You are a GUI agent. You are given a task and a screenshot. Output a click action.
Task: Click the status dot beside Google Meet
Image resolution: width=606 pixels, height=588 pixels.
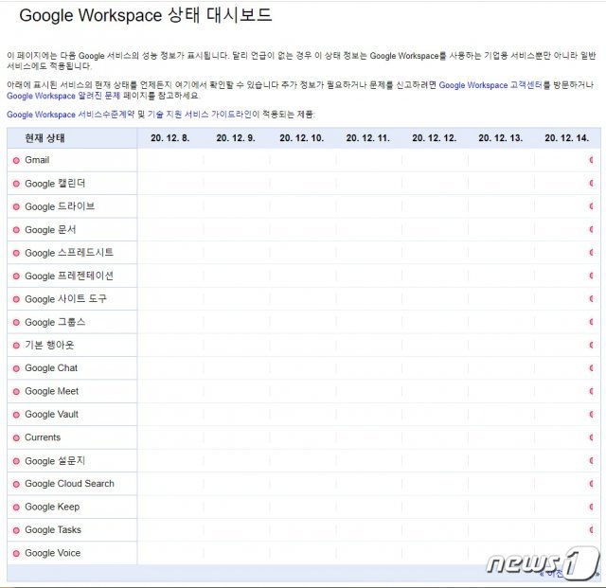click(16, 392)
